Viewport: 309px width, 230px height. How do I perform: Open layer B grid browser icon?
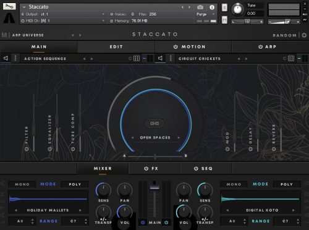click(291, 59)
